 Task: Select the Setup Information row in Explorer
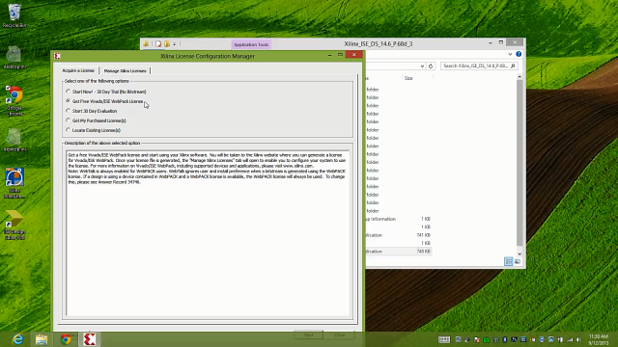click(x=399, y=219)
